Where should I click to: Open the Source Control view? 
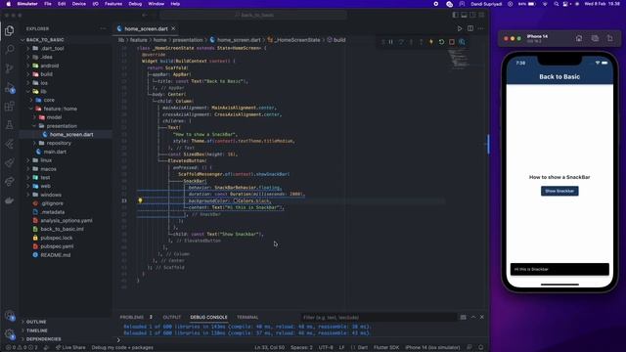point(9,68)
